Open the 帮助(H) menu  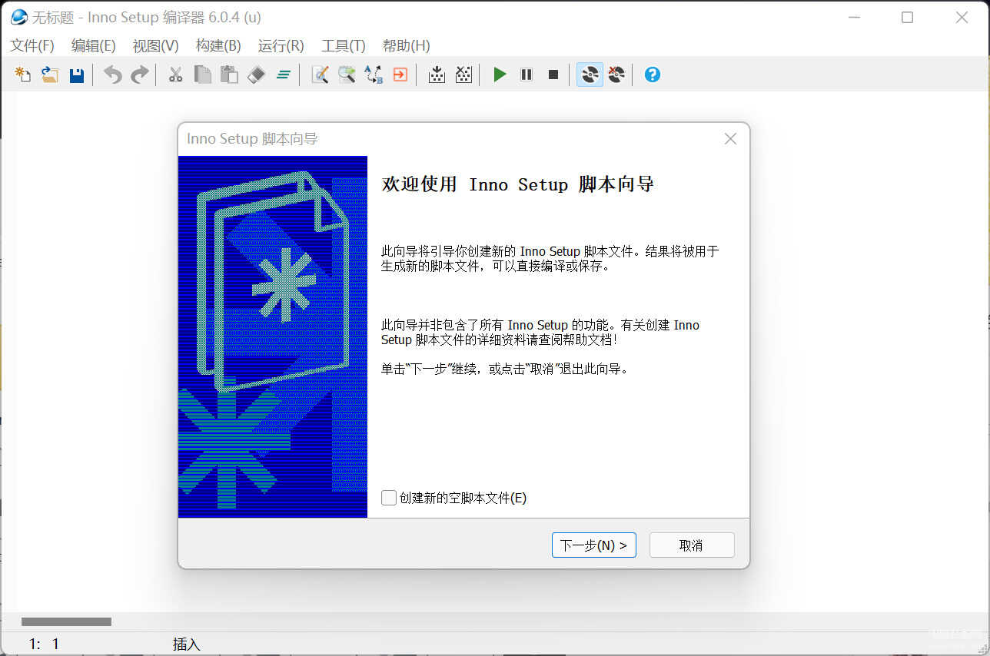click(406, 46)
